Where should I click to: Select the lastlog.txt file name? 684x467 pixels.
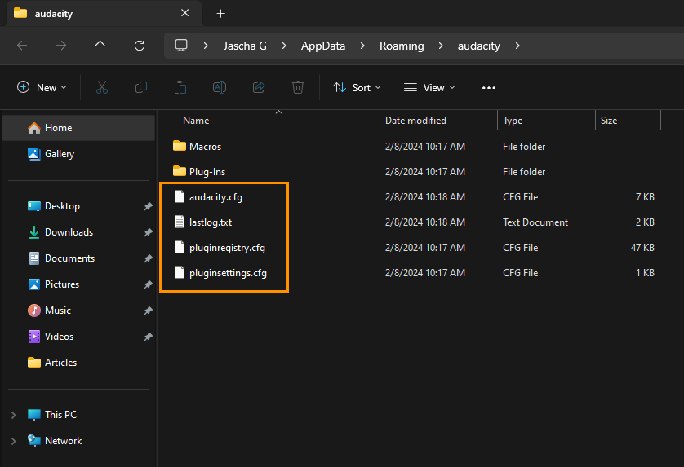click(211, 222)
